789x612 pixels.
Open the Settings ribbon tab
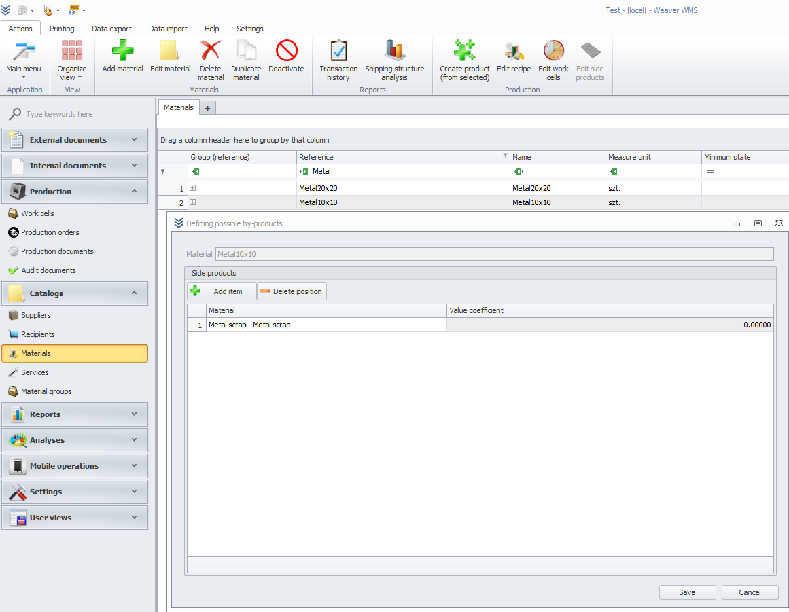(250, 29)
